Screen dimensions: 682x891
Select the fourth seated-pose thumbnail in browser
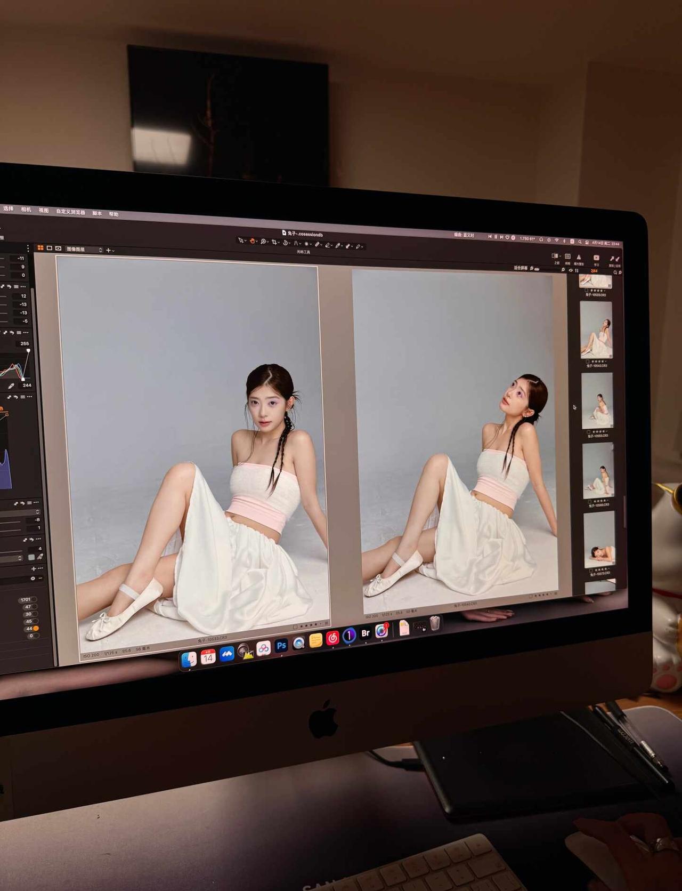[598, 470]
